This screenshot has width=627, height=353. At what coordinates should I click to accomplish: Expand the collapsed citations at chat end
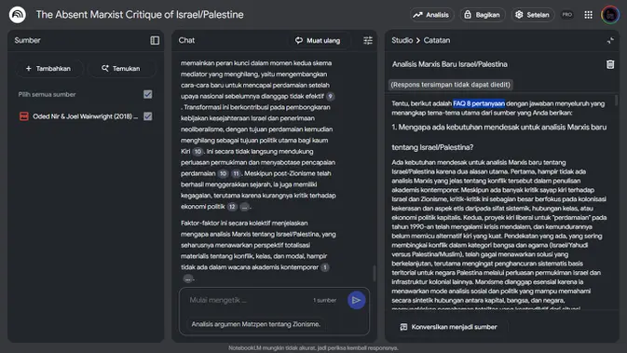pos(187,278)
